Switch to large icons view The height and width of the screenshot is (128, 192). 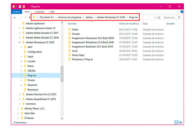(x=181, y=123)
